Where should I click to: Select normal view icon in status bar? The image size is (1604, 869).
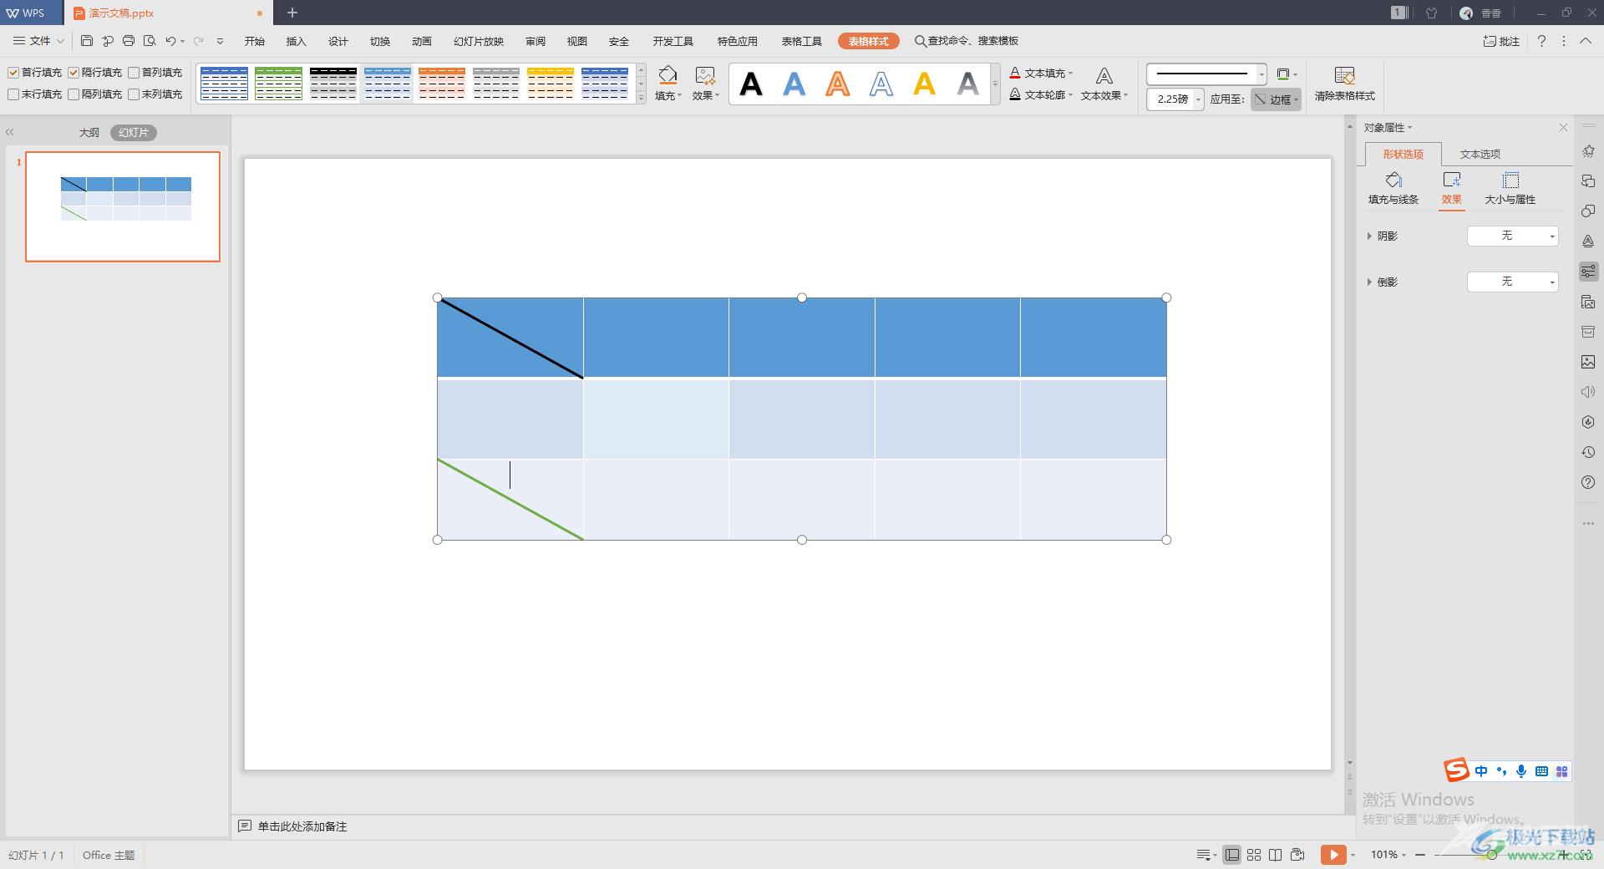tap(1232, 855)
